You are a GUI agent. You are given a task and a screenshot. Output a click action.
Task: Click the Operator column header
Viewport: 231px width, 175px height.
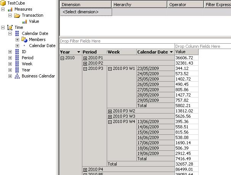[x=186, y=5]
